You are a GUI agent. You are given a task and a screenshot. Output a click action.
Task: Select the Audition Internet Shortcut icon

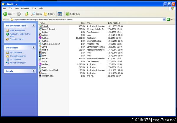click(40, 41)
